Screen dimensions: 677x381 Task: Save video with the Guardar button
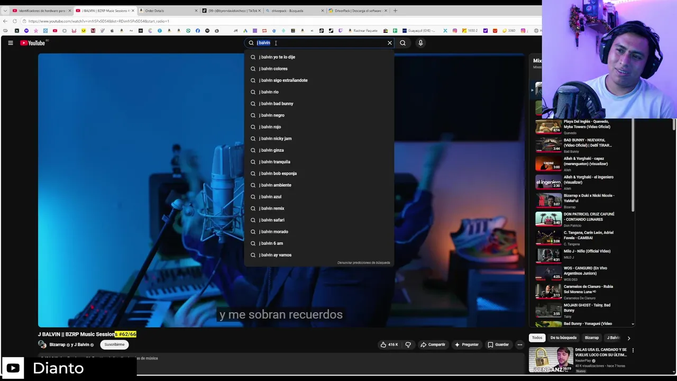498,344
